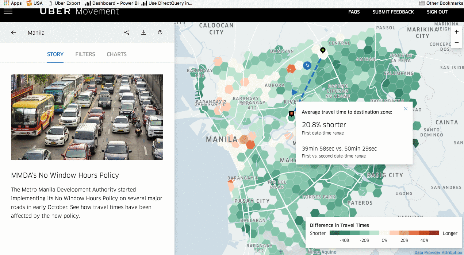Close the average travel time popup

[406, 109]
